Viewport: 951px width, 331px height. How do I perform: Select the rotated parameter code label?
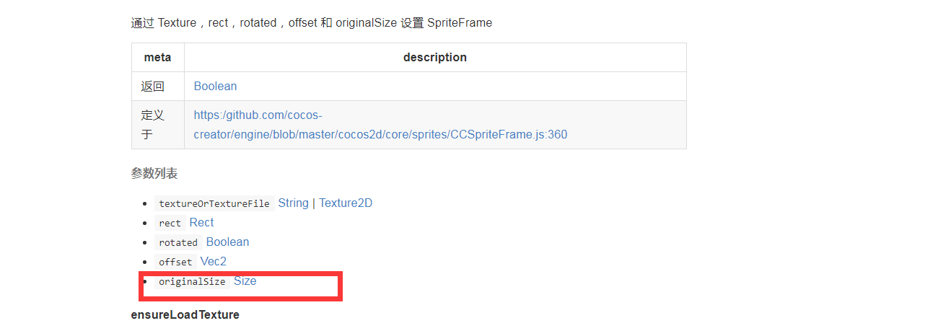(x=178, y=243)
